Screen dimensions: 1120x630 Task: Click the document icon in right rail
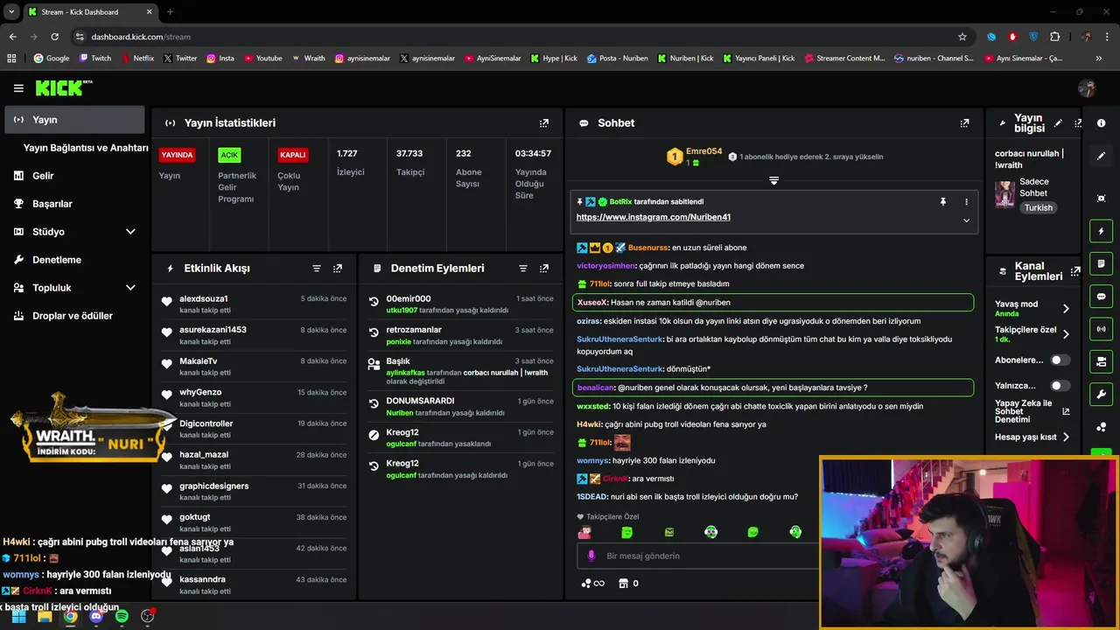pos(1102,263)
